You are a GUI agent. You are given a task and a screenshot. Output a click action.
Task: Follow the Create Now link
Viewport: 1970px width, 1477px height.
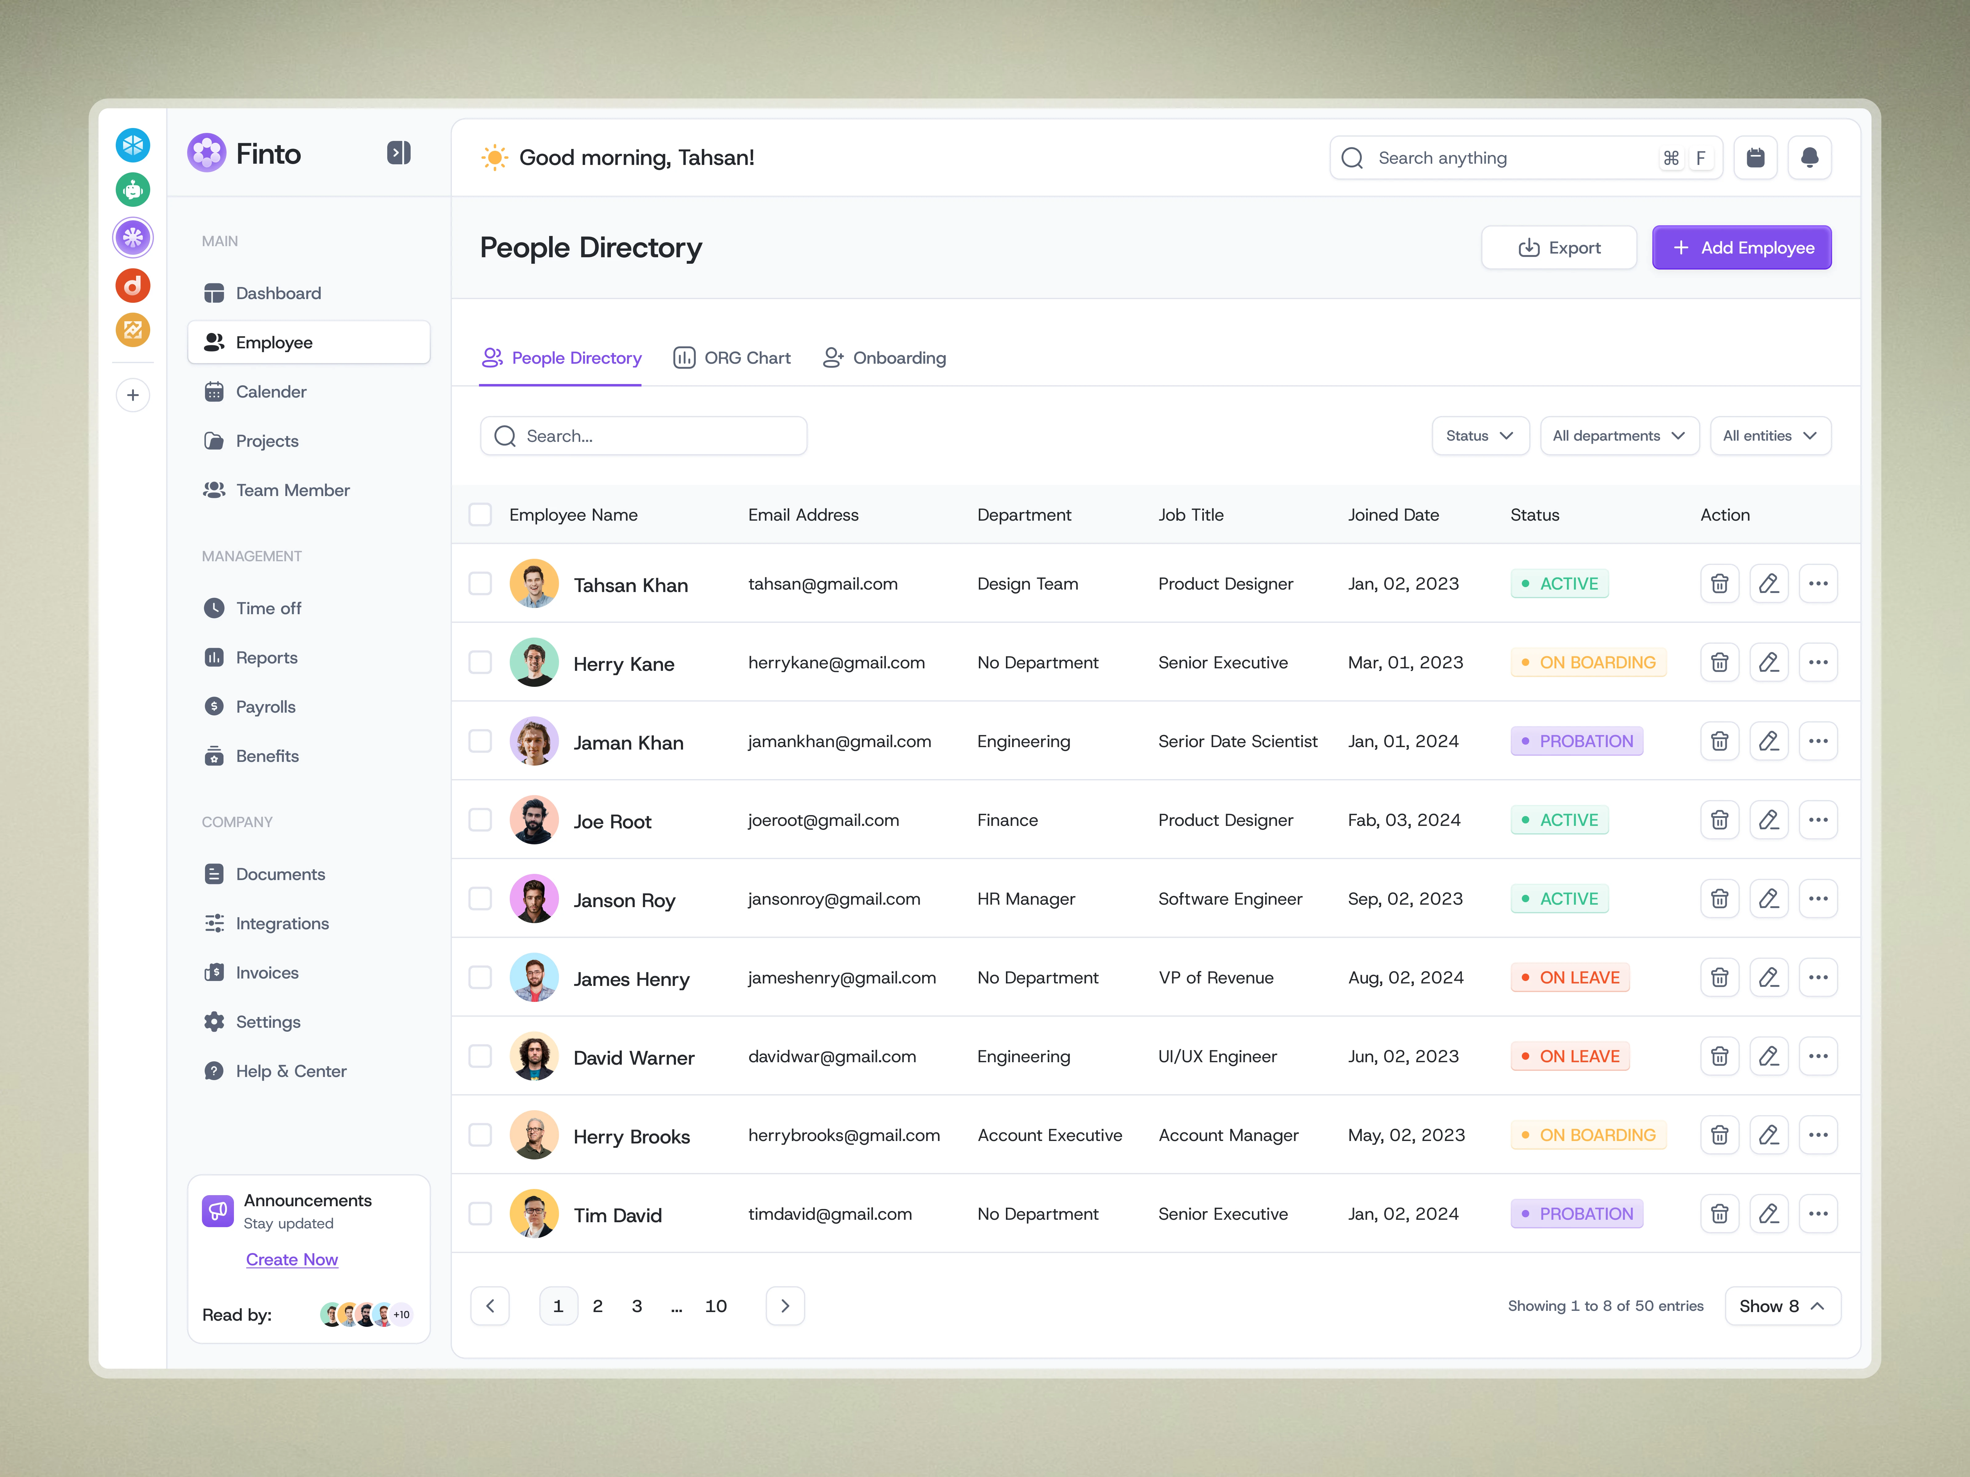coord(292,1260)
